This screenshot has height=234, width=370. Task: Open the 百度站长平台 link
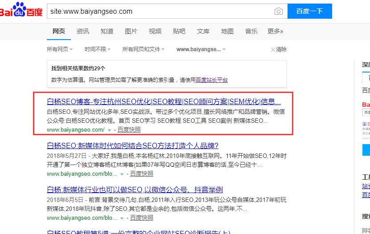click(x=212, y=80)
